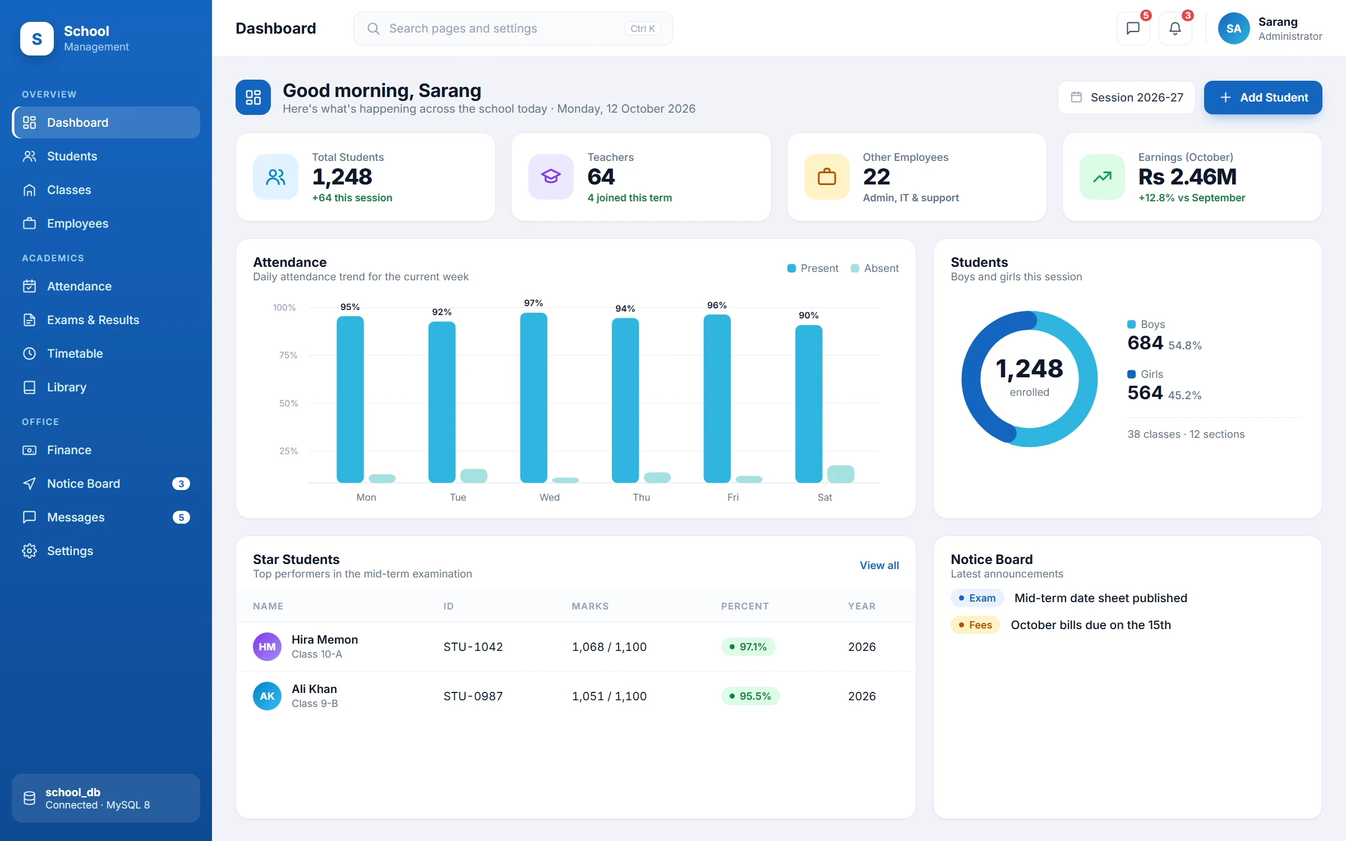Click the Earnings trend arrow icon
This screenshot has height=841, width=1346.
[1102, 177]
